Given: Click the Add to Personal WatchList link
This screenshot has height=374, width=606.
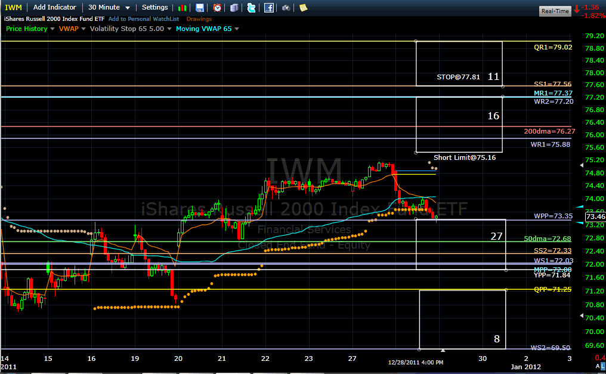Looking at the screenshot, I should (x=143, y=19).
